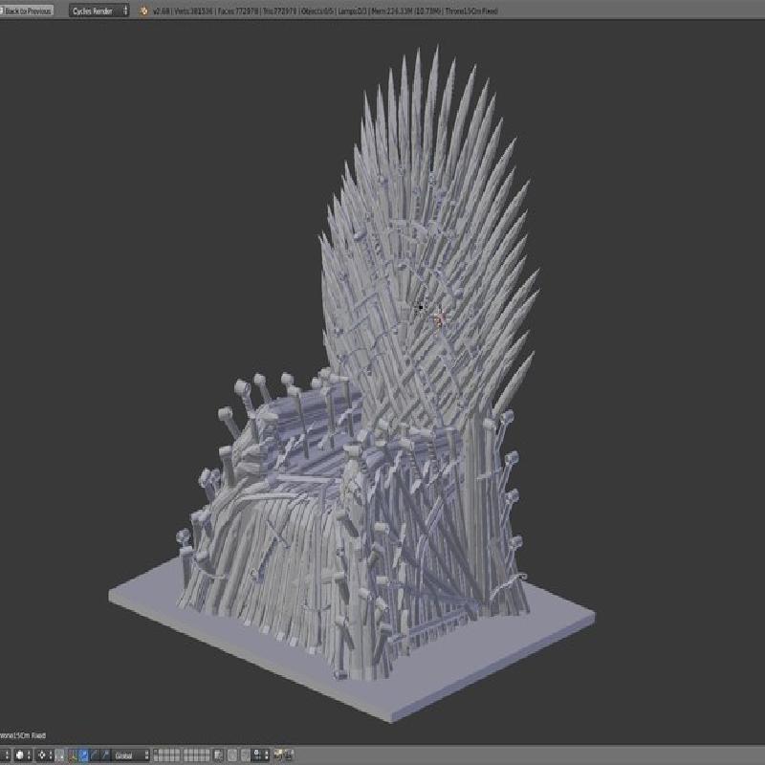Viewport: 765px width, 765px height.
Task: Click the second block of layer buttons
Action: pyautogui.click(x=197, y=755)
